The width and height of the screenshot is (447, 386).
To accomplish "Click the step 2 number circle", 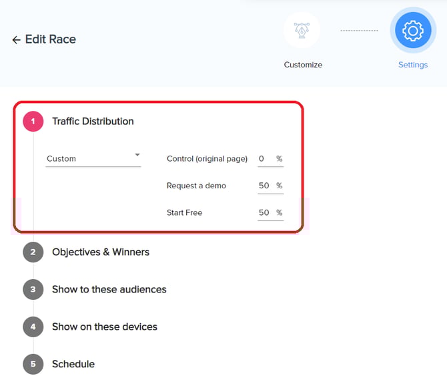I will click(x=33, y=252).
